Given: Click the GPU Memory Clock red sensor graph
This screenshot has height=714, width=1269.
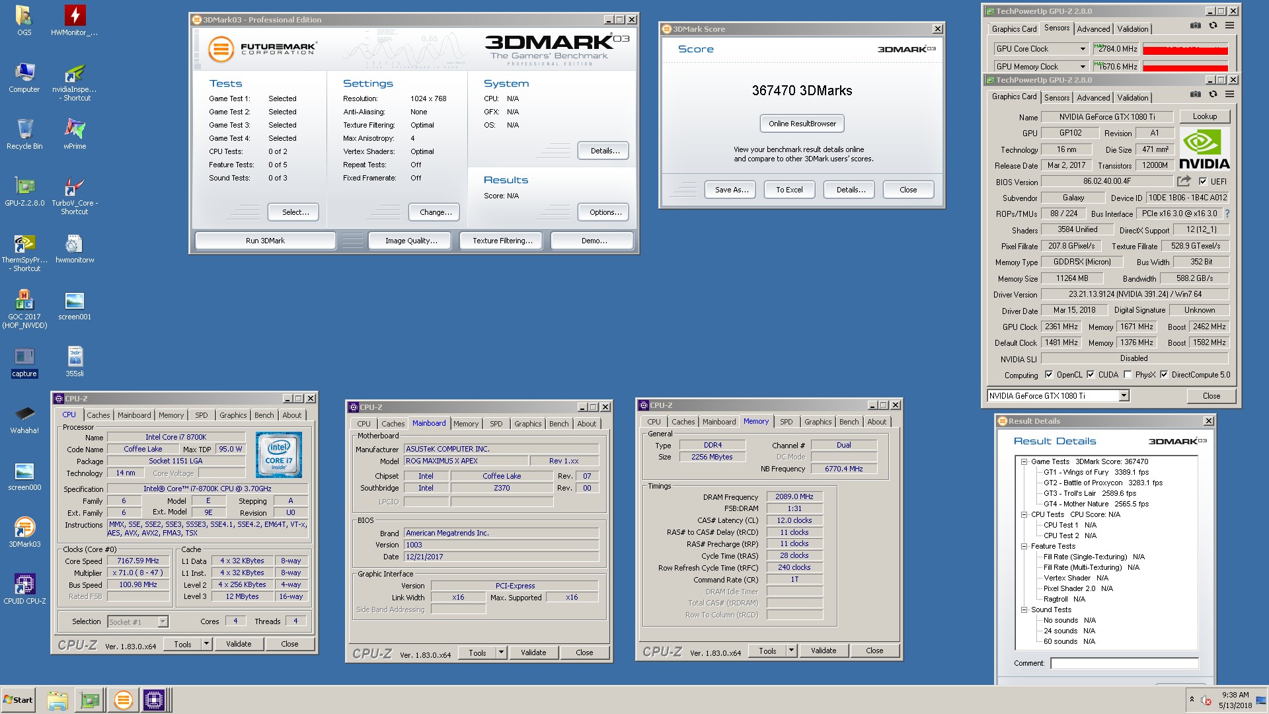Looking at the screenshot, I should (1185, 67).
